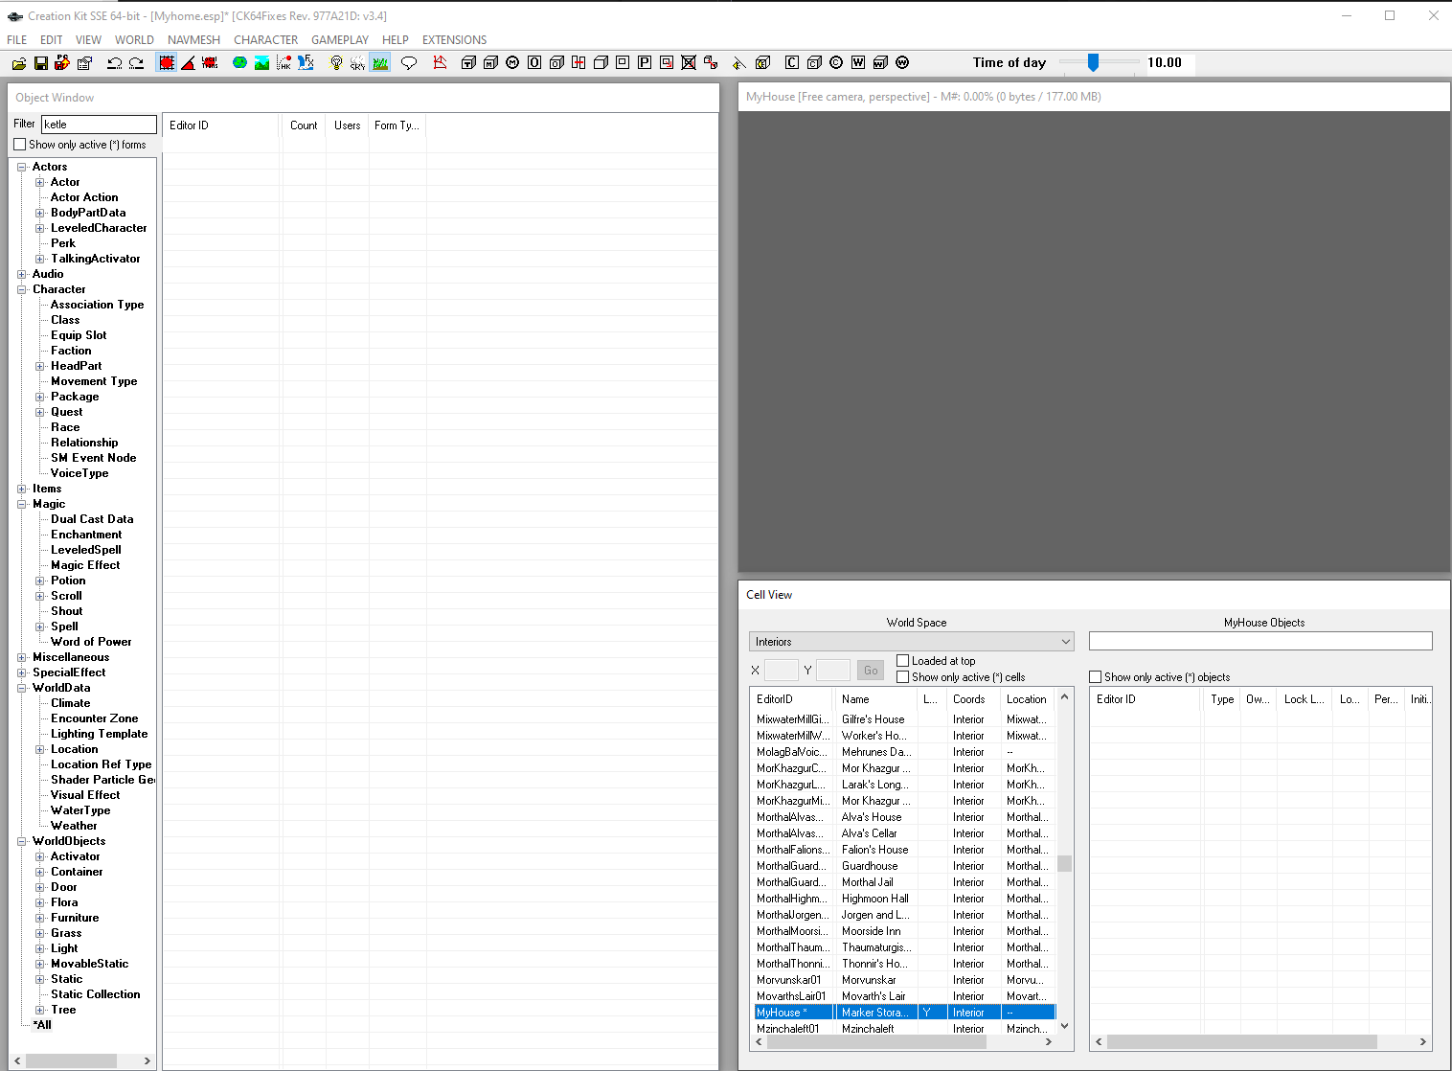Toggle the SKY toolbar icon

(357, 63)
